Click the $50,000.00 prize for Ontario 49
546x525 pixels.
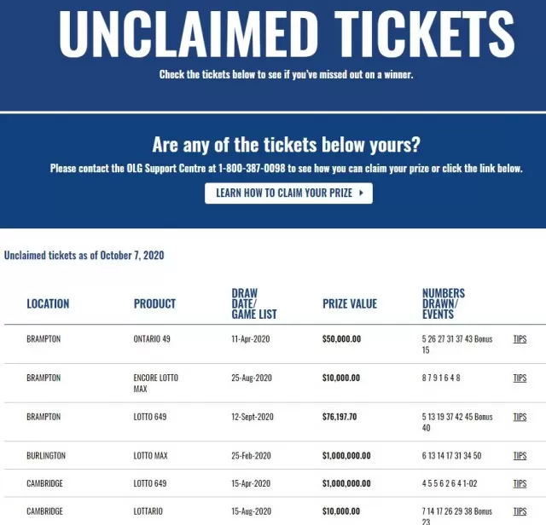pyautogui.click(x=341, y=339)
